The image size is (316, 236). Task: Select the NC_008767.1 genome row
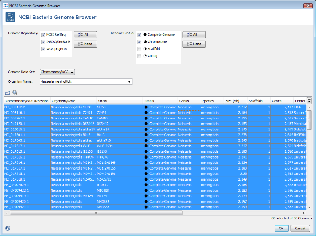click(x=26, y=118)
